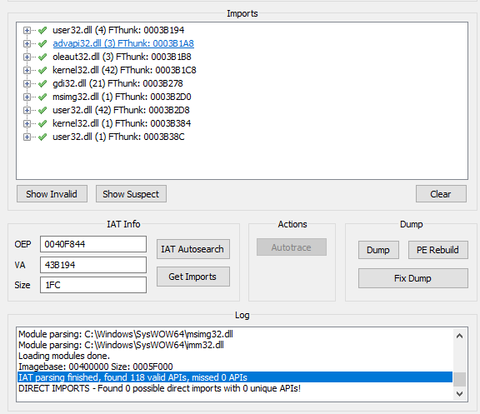Rebuild PE with PE Rebuild
The width and height of the screenshot is (480, 414).
437,250
